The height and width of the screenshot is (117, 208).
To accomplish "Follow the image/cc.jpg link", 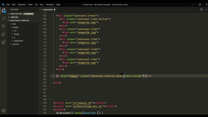I will pos(86,43).
